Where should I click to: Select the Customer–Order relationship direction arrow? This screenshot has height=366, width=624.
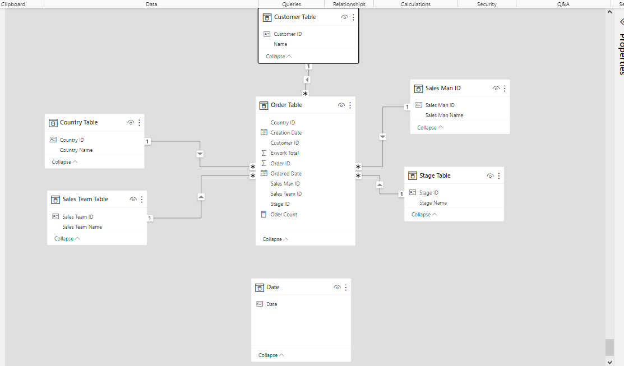(307, 80)
